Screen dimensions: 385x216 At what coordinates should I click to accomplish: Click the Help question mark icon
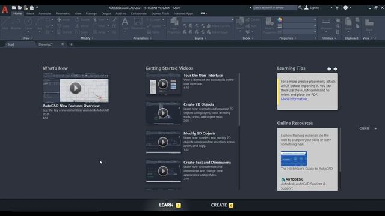(x=345, y=8)
